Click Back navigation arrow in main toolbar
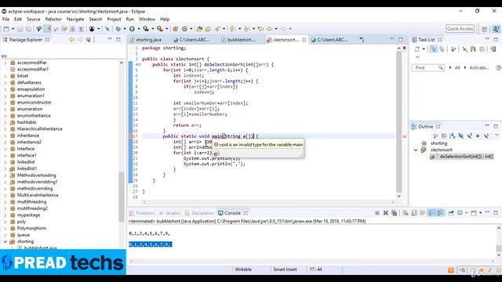This screenshot has height=282, width=502. 270,29
